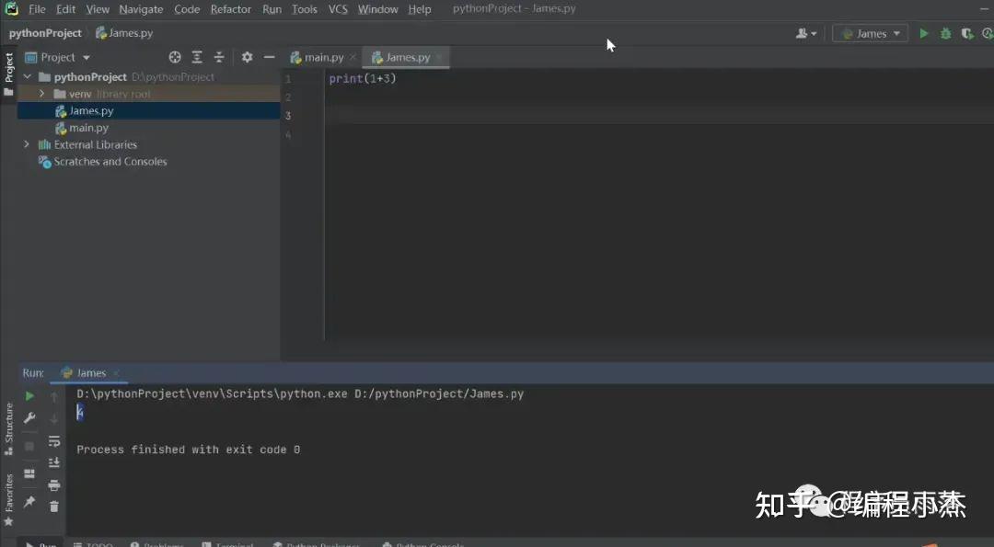Select opened file in Project view crosshair icon

tap(174, 57)
